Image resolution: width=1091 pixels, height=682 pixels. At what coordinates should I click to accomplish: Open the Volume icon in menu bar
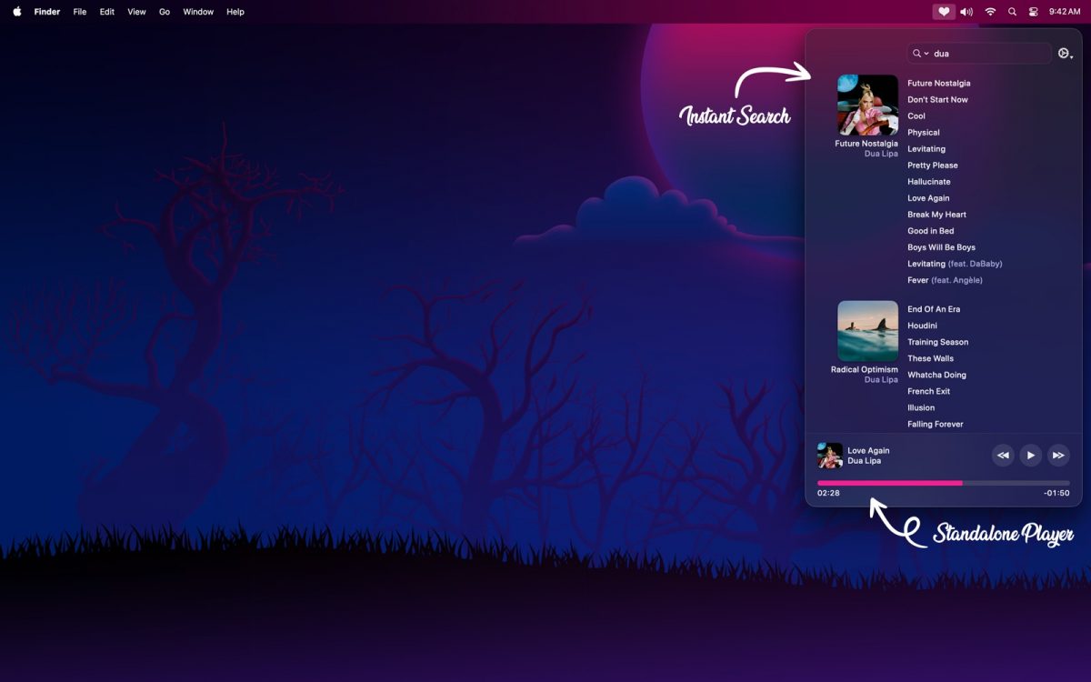tap(966, 12)
